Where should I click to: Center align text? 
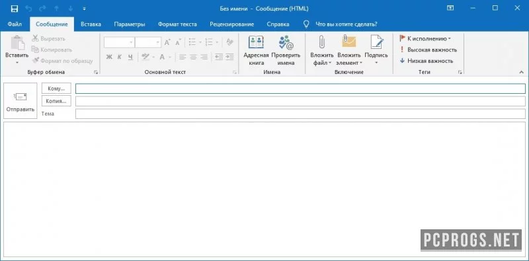[193, 57]
